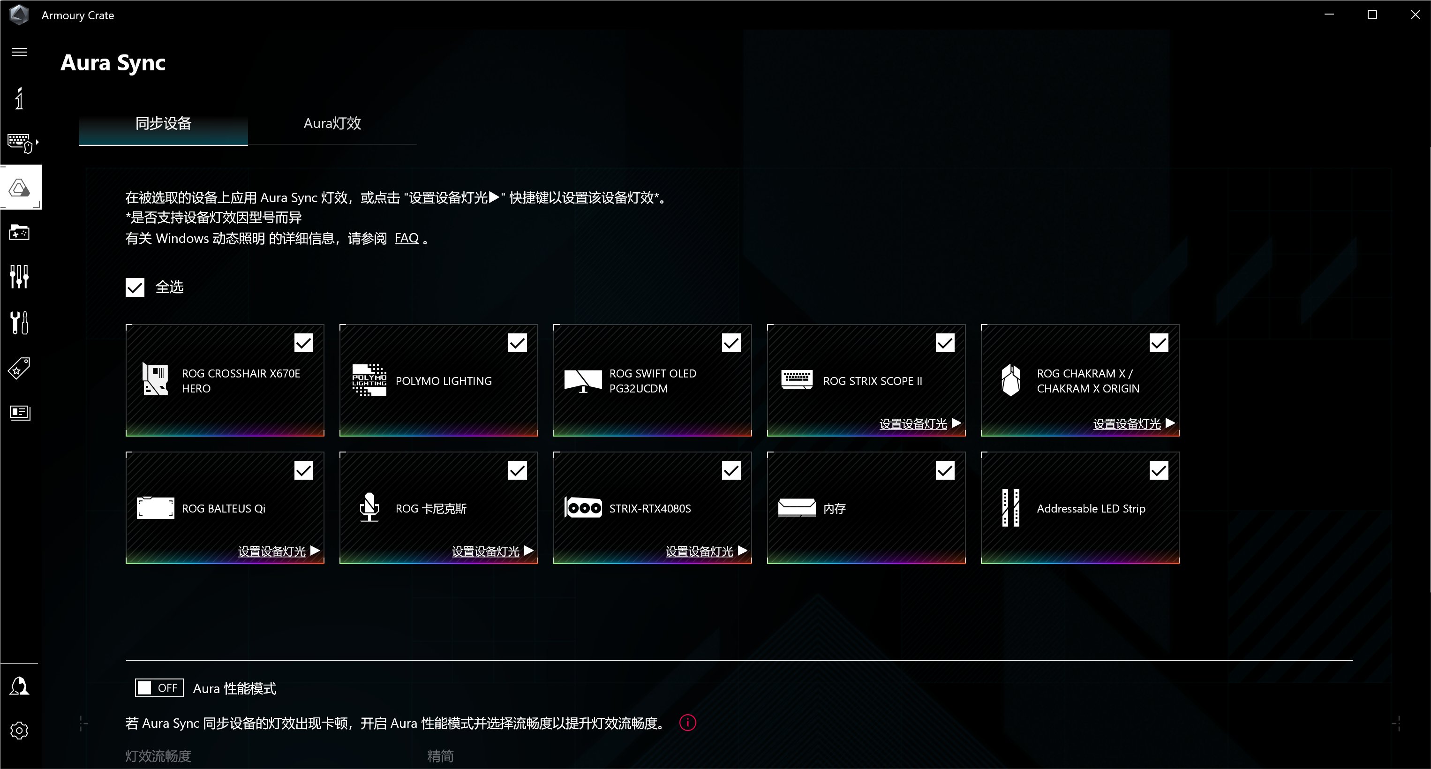The image size is (1431, 769).
Task: Click the ROG SWIFT OLED PG32UCDM name
Action: pyautogui.click(x=653, y=381)
